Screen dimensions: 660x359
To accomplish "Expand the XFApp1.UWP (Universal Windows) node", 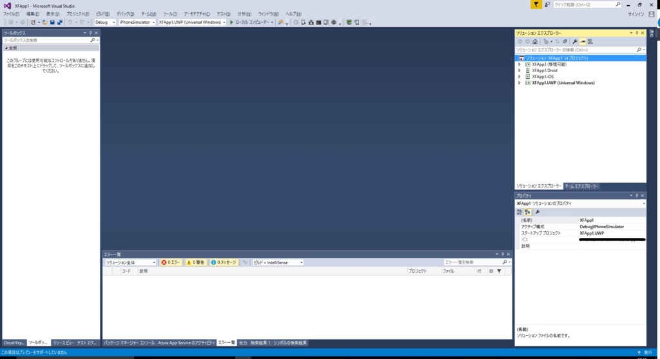I will [519, 83].
